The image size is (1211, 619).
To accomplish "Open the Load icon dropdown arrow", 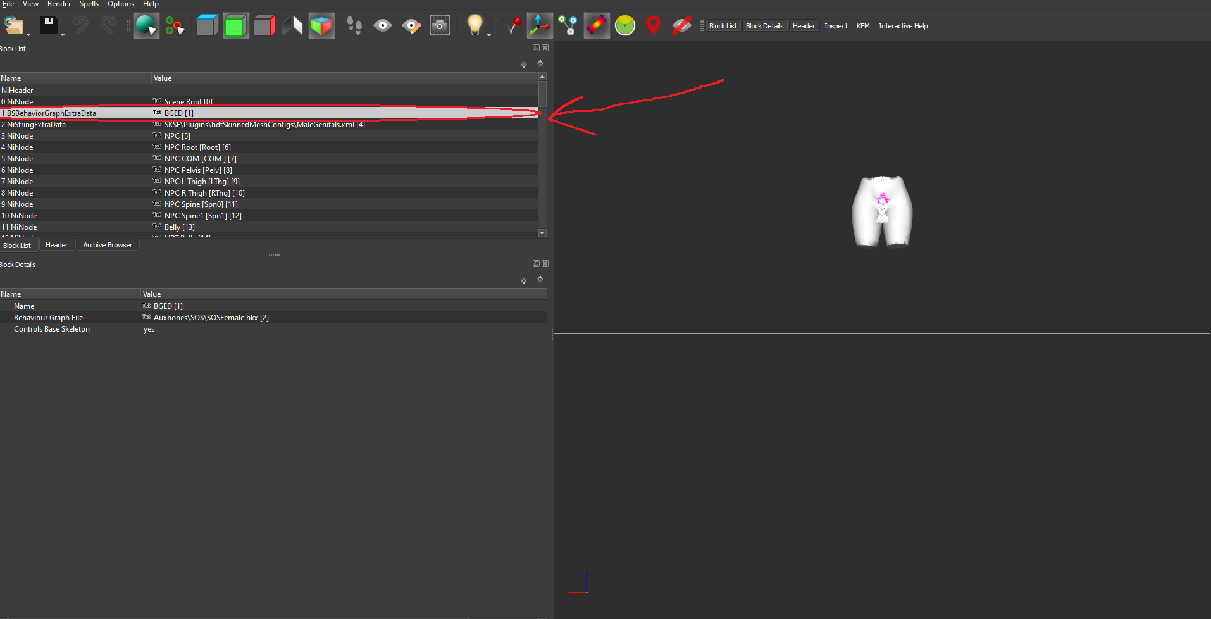I will coord(29,35).
